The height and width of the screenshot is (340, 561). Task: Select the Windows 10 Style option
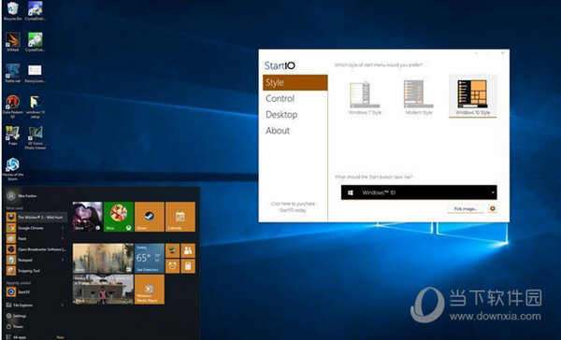472,96
